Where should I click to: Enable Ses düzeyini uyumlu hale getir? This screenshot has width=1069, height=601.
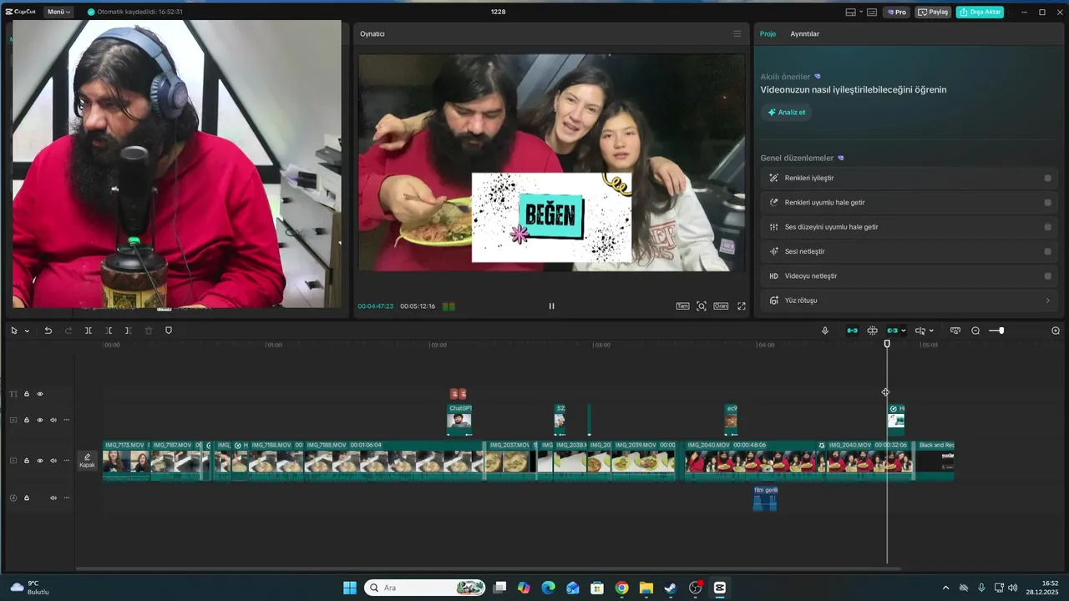[1047, 227]
